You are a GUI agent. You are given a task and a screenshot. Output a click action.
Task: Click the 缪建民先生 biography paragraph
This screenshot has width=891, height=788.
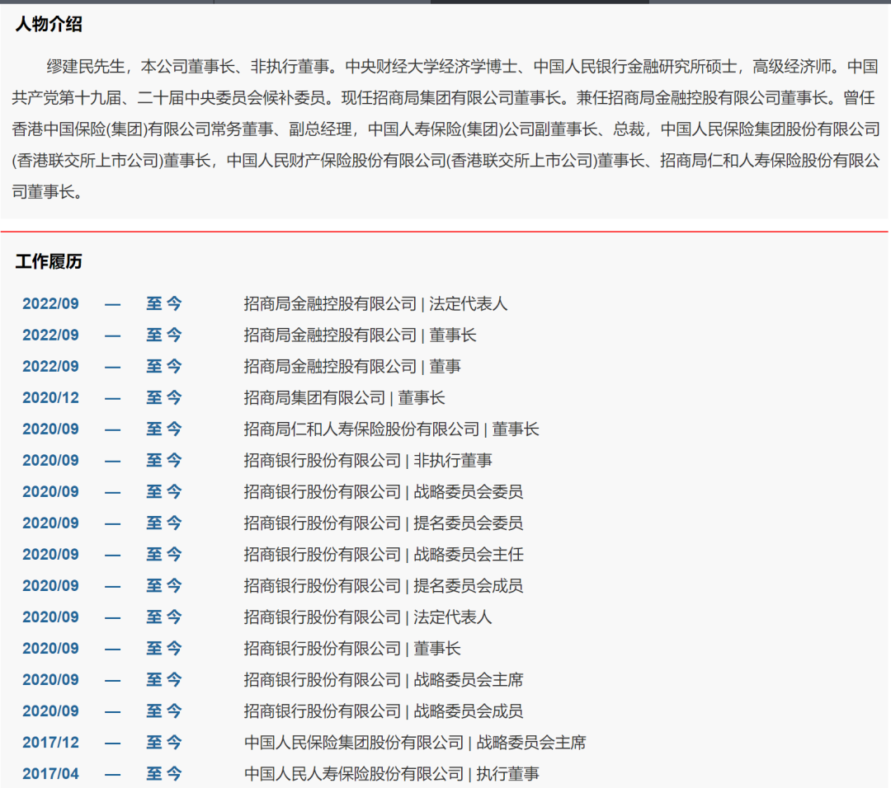coord(445,129)
